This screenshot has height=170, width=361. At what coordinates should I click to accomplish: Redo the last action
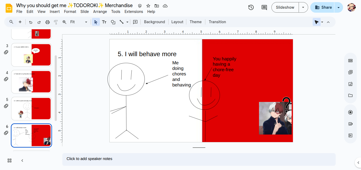coord(39,22)
